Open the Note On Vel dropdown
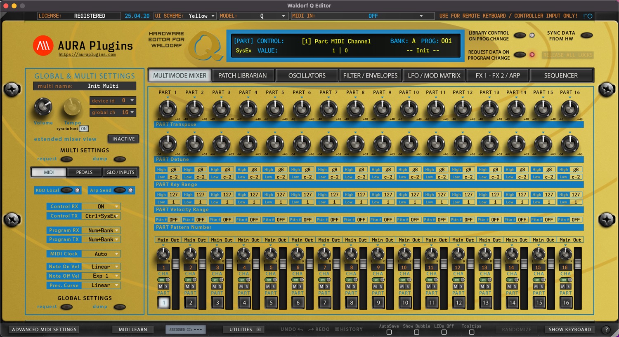Image resolution: width=619 pixels, height=337 pixels. coord(101,267)
